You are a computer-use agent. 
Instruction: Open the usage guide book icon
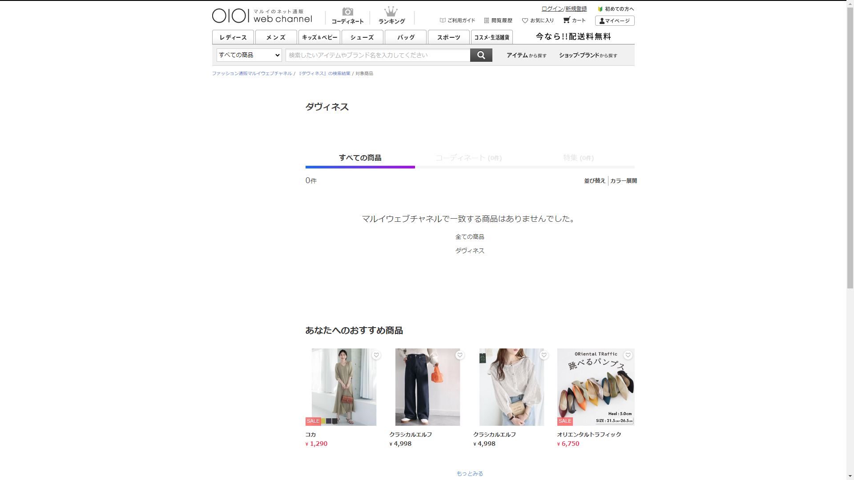pyautogui.click(x=443, y=20)
